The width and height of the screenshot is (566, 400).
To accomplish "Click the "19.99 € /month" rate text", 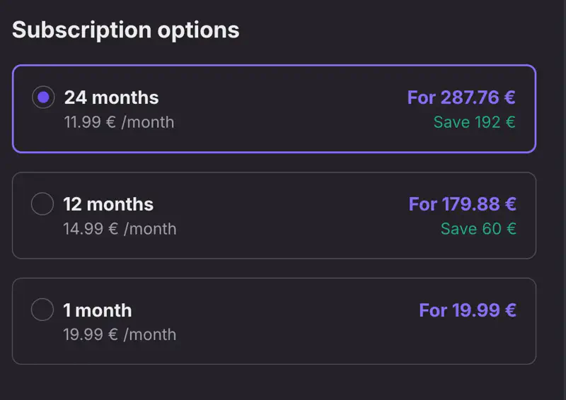I will [x=120, y=334].
